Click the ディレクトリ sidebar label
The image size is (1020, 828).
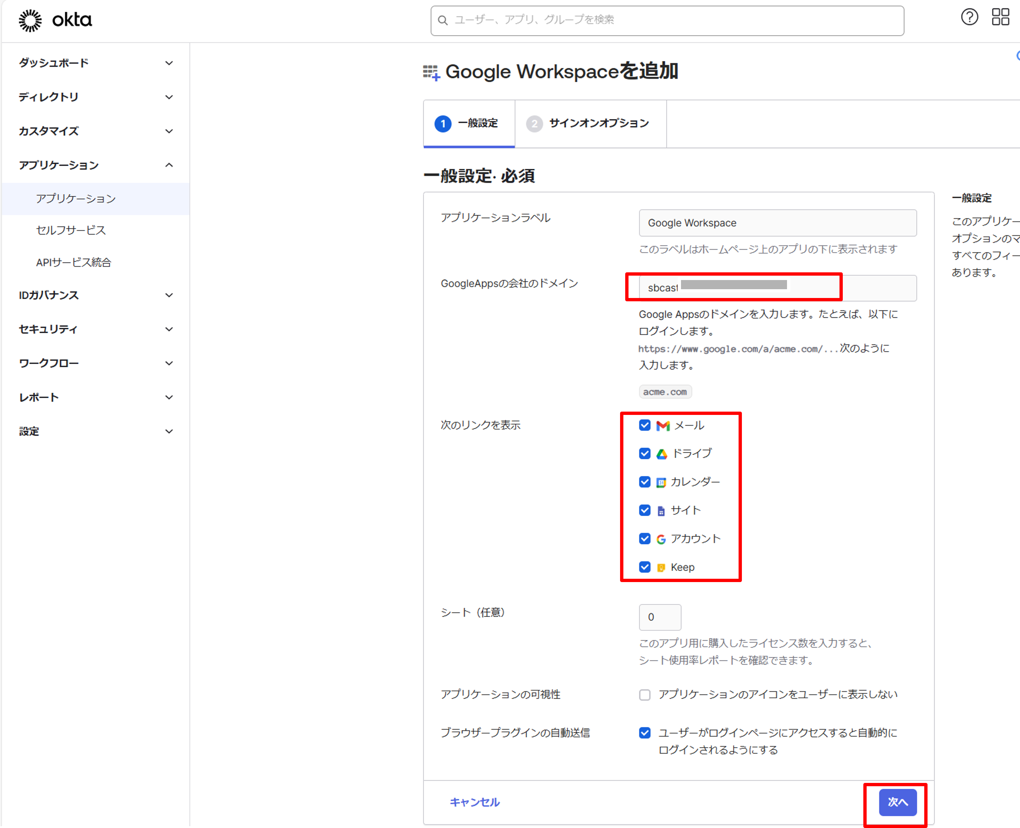coord(48,97)
